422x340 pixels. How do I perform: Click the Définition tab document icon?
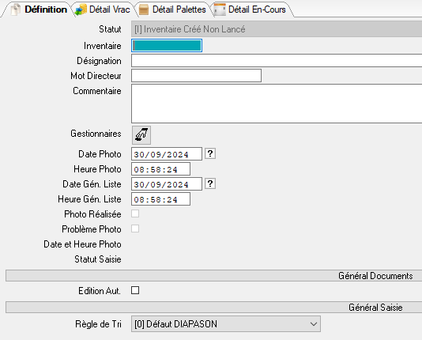click(16, 9)
